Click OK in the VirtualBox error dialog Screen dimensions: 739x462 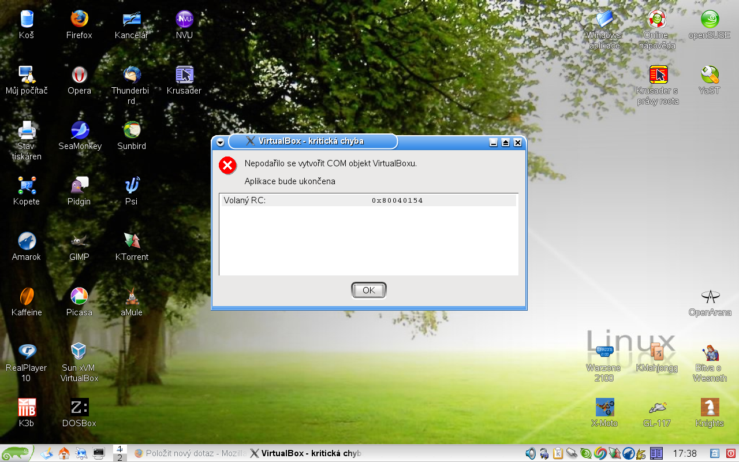click(368, 290)
